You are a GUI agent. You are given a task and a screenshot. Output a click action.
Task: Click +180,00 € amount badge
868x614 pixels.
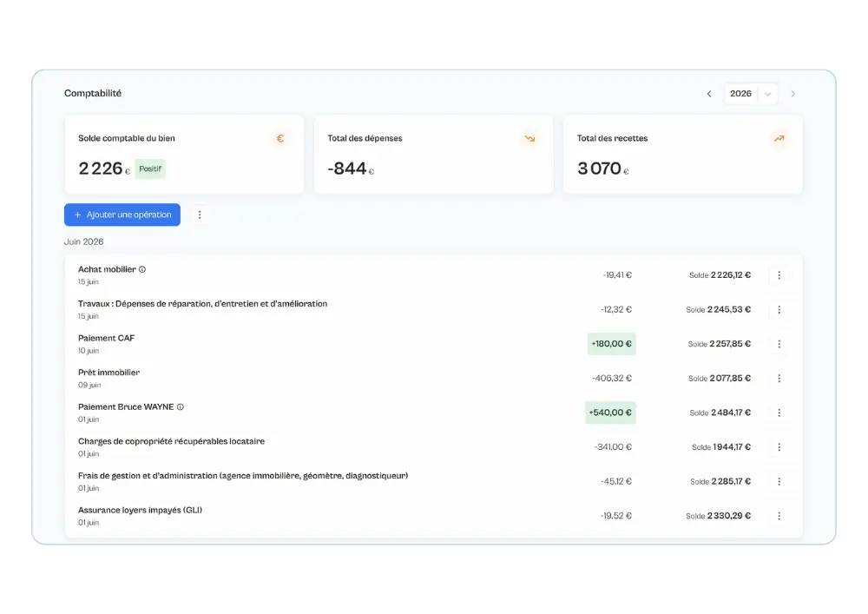click(612, 344)
